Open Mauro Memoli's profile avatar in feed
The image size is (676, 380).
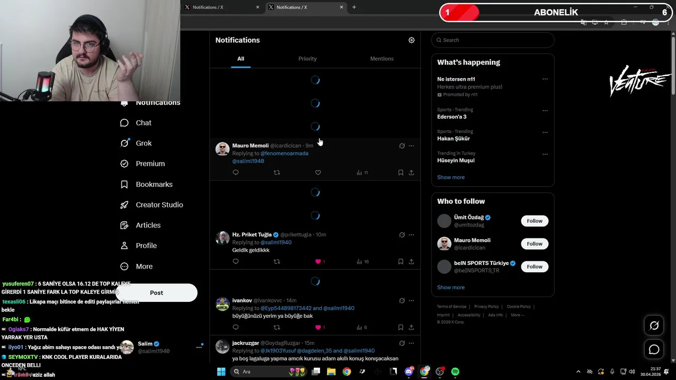pyautogui.click(x=222, y=149)
